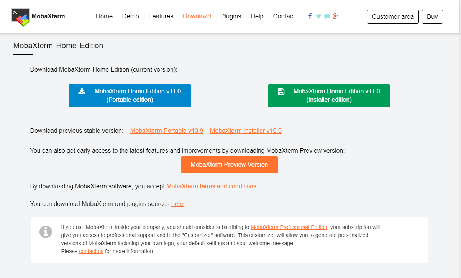Screen dimensions: 461x278
Task: Open the Customer area button
Action: [x=393, y=17]
